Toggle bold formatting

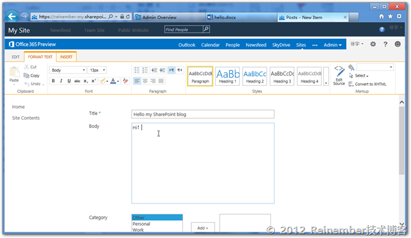[53, 81]
